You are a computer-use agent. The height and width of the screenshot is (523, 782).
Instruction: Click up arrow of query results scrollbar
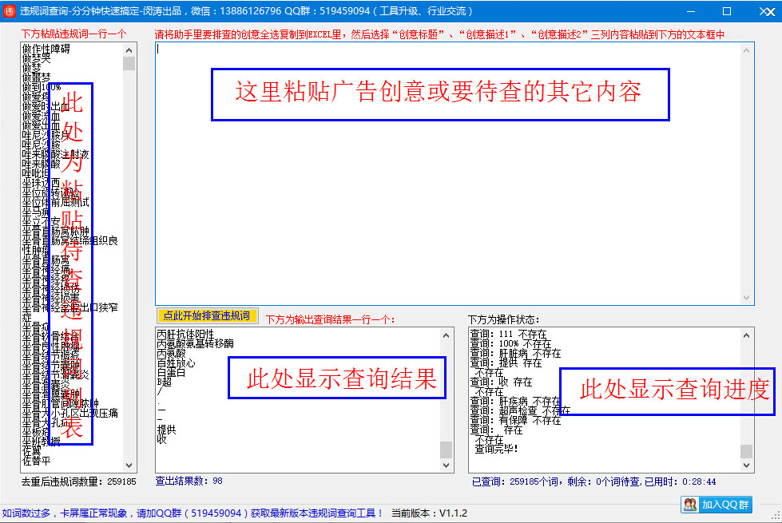click(x=447, y=335)
